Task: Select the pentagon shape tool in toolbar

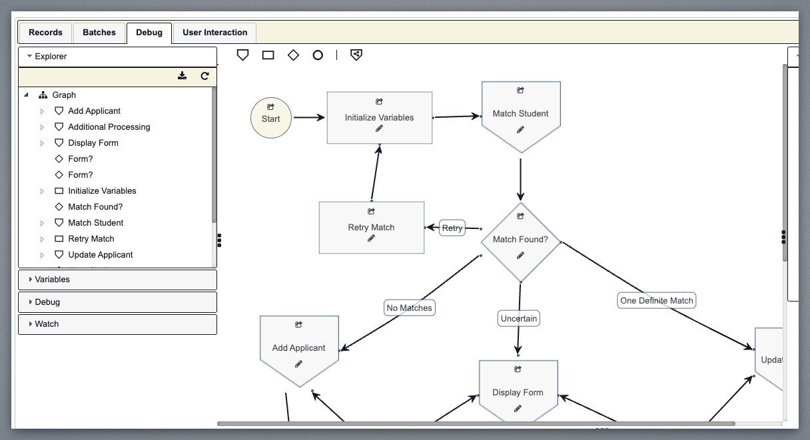Action: tap(243, 55)
